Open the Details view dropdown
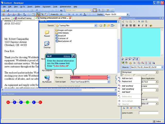 pos(90,10)
